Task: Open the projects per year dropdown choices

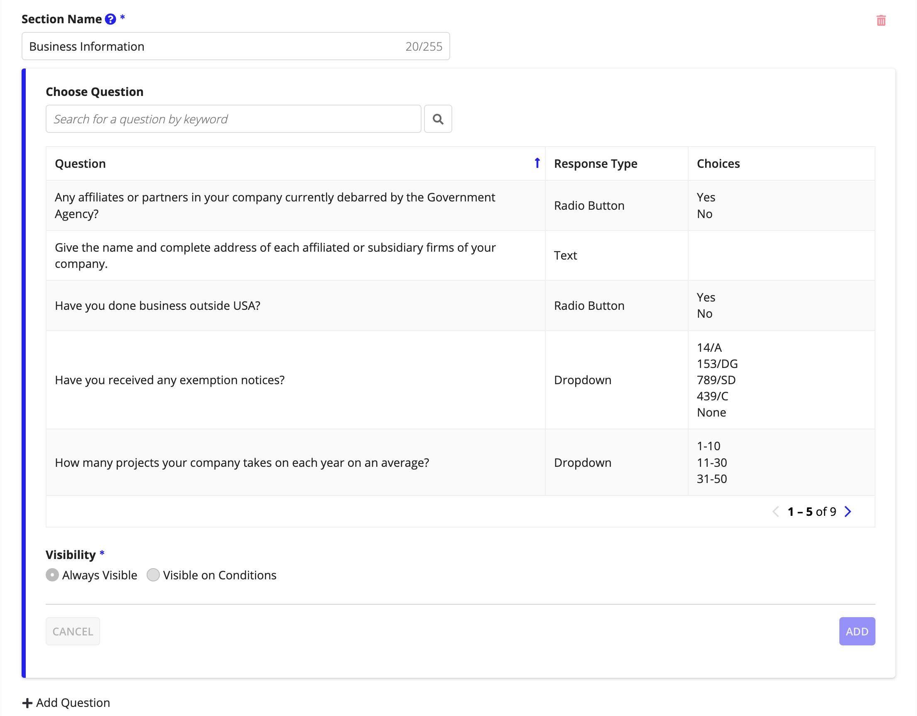Action: (781, 462)
